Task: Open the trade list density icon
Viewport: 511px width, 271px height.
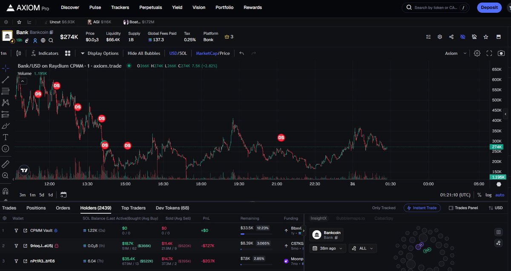Action: click(428, 37)
